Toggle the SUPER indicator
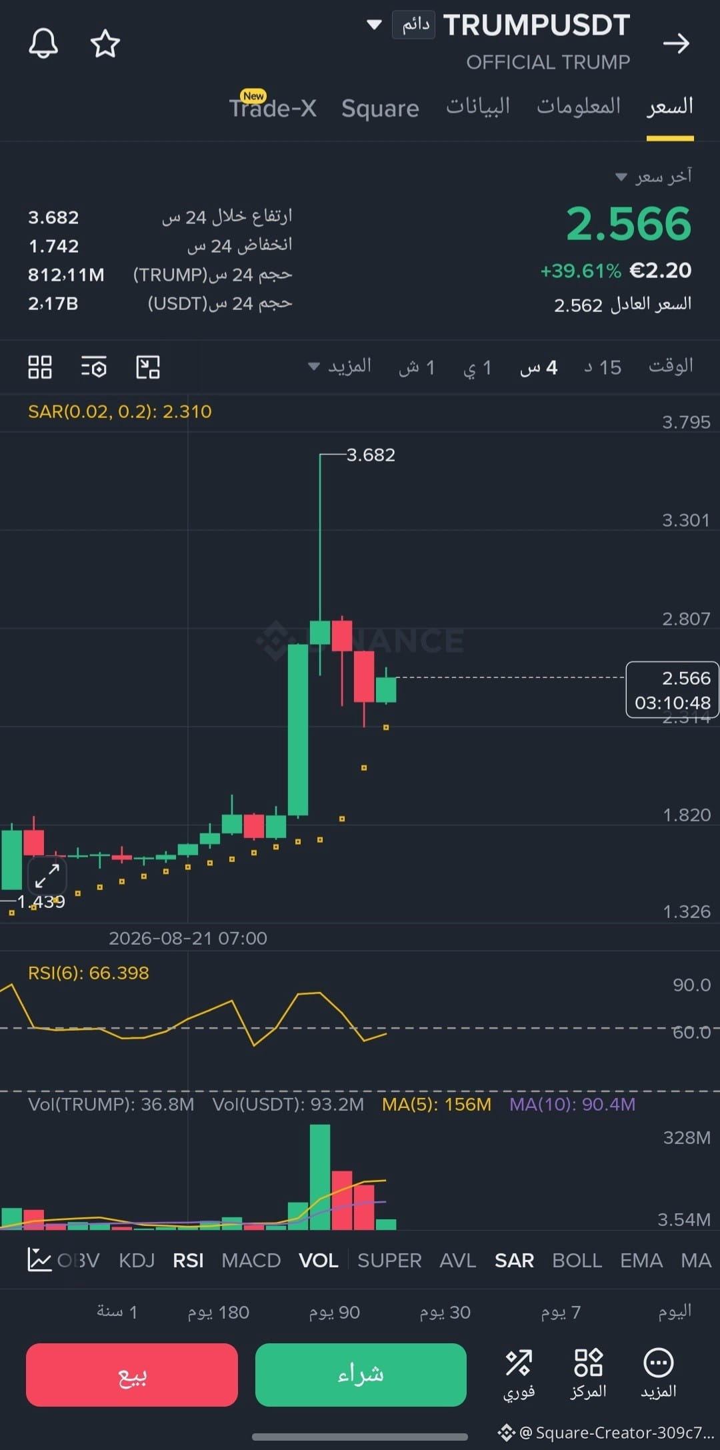Screen dimensions: 720x1450 [x=389, y=1260]
